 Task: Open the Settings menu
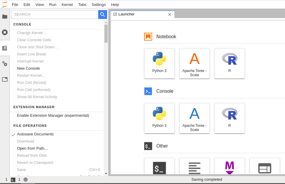98,4
